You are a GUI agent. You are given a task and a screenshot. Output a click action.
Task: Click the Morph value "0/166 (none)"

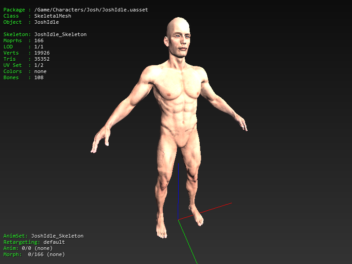(47, 254)
